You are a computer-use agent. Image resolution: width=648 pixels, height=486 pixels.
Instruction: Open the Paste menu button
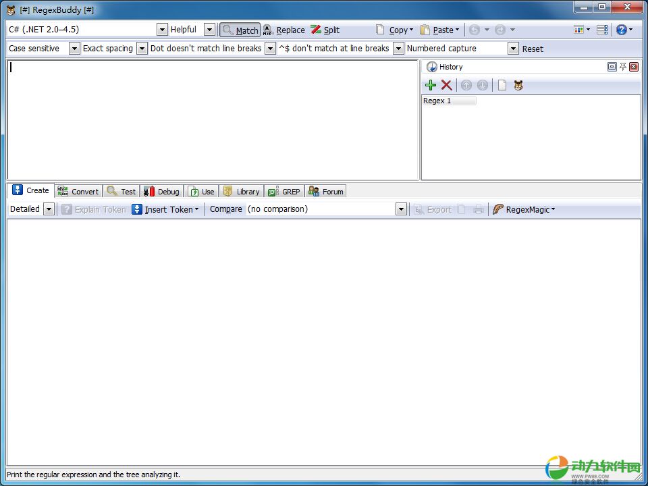(439, 30)
